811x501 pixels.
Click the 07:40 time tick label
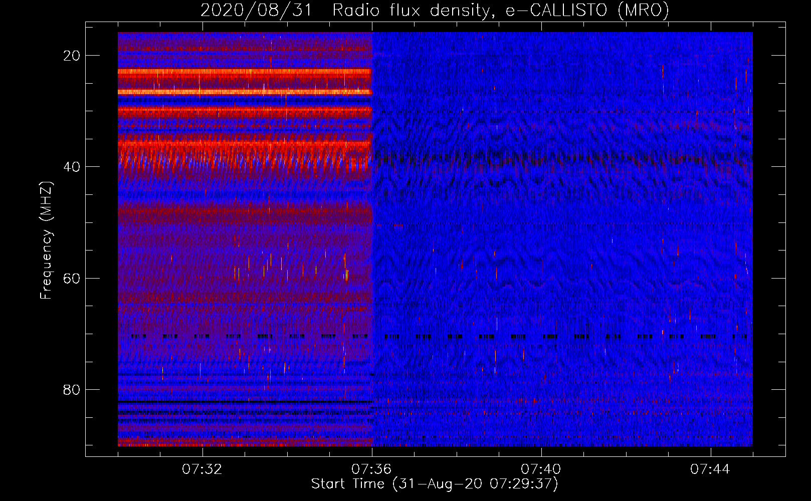coord(541,469)
